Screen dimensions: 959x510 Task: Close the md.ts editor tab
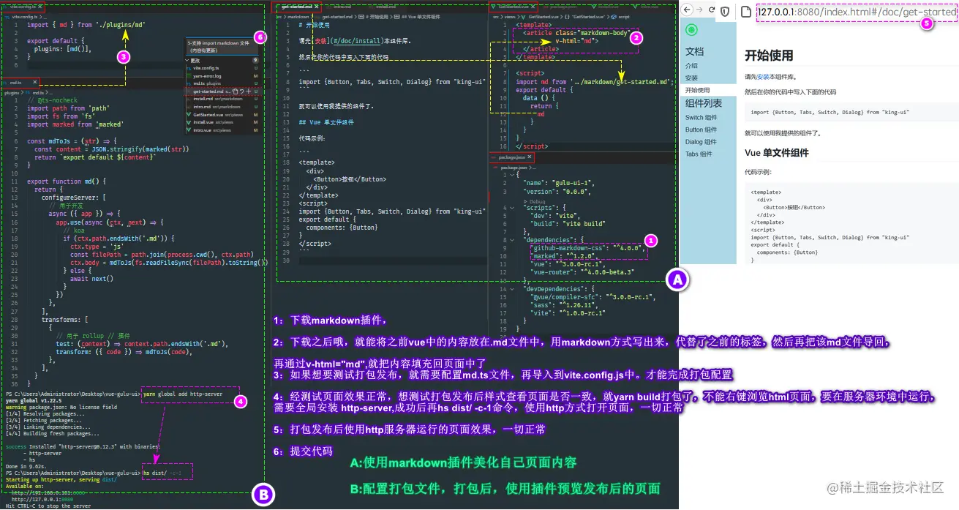click(35, 82)
